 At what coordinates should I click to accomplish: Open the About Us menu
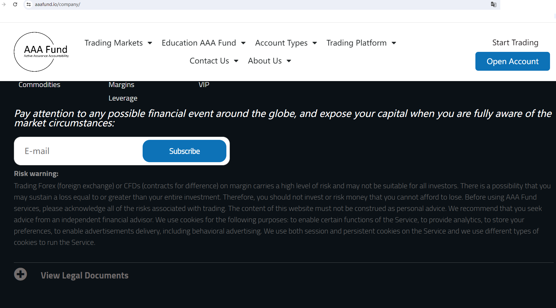tap(269, 61)
